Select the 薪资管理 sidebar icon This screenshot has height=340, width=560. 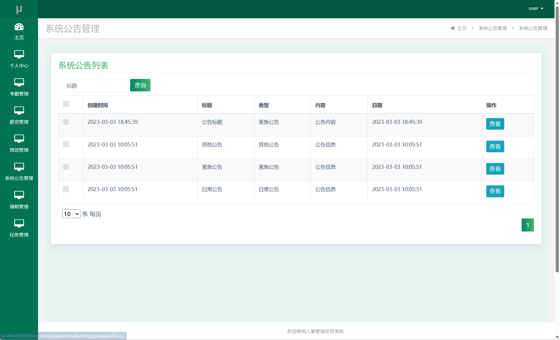(19, 111)
